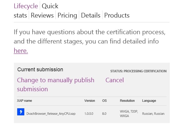Viewport: 179px width, 134px height.
Task: Click the 1.0.0.0 version value
Action: 89,114
